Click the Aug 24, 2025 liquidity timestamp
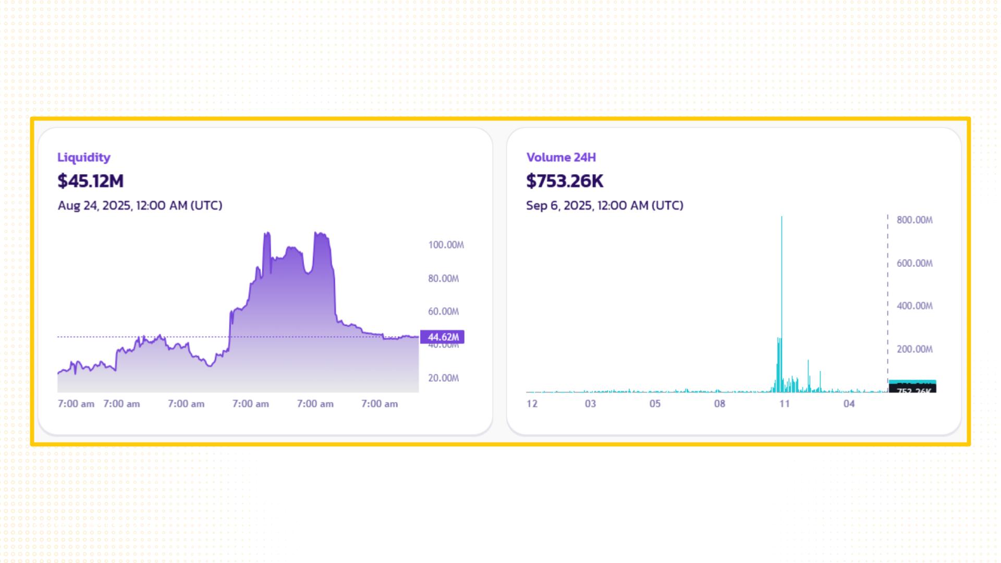 tap(140, 205)
